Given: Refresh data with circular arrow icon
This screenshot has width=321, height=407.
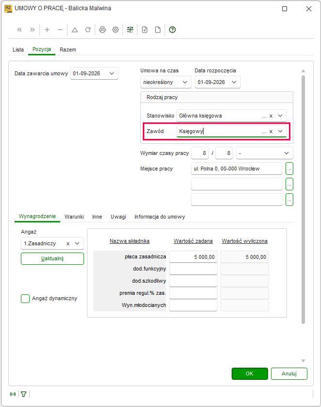Looking at the screenshot, I should (88, 30).
